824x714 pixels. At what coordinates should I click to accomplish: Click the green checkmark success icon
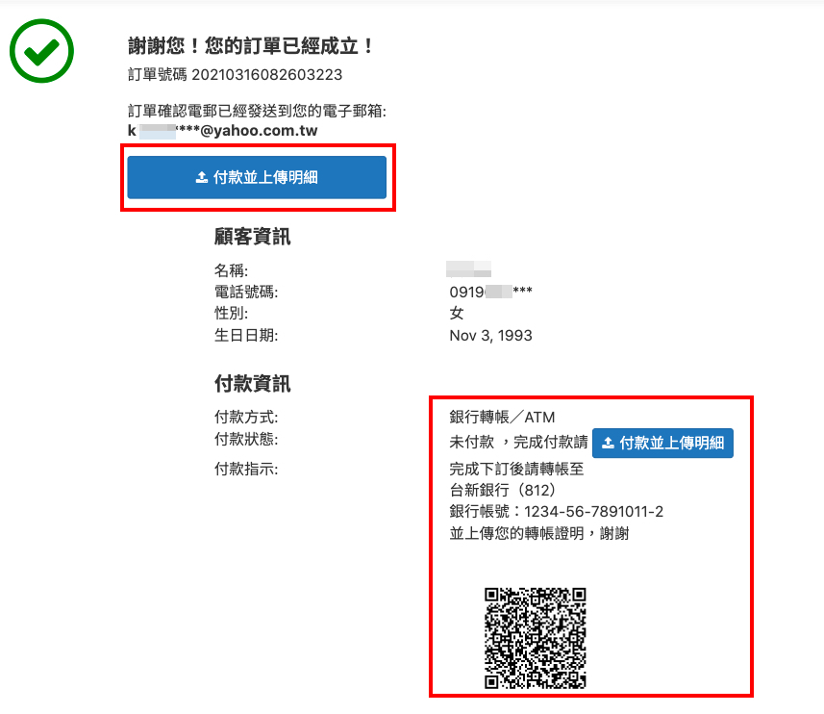tap(41, 51)
